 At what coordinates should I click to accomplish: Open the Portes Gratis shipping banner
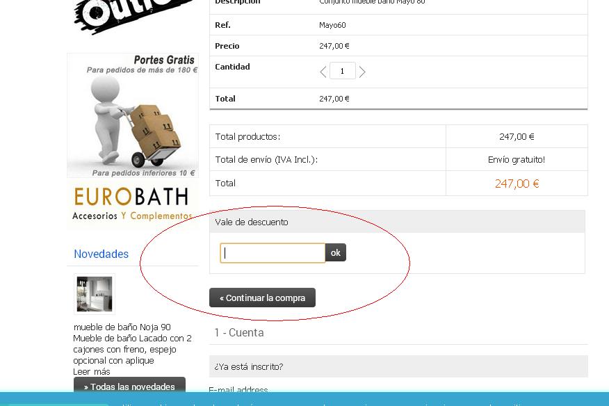click(133, 115)
